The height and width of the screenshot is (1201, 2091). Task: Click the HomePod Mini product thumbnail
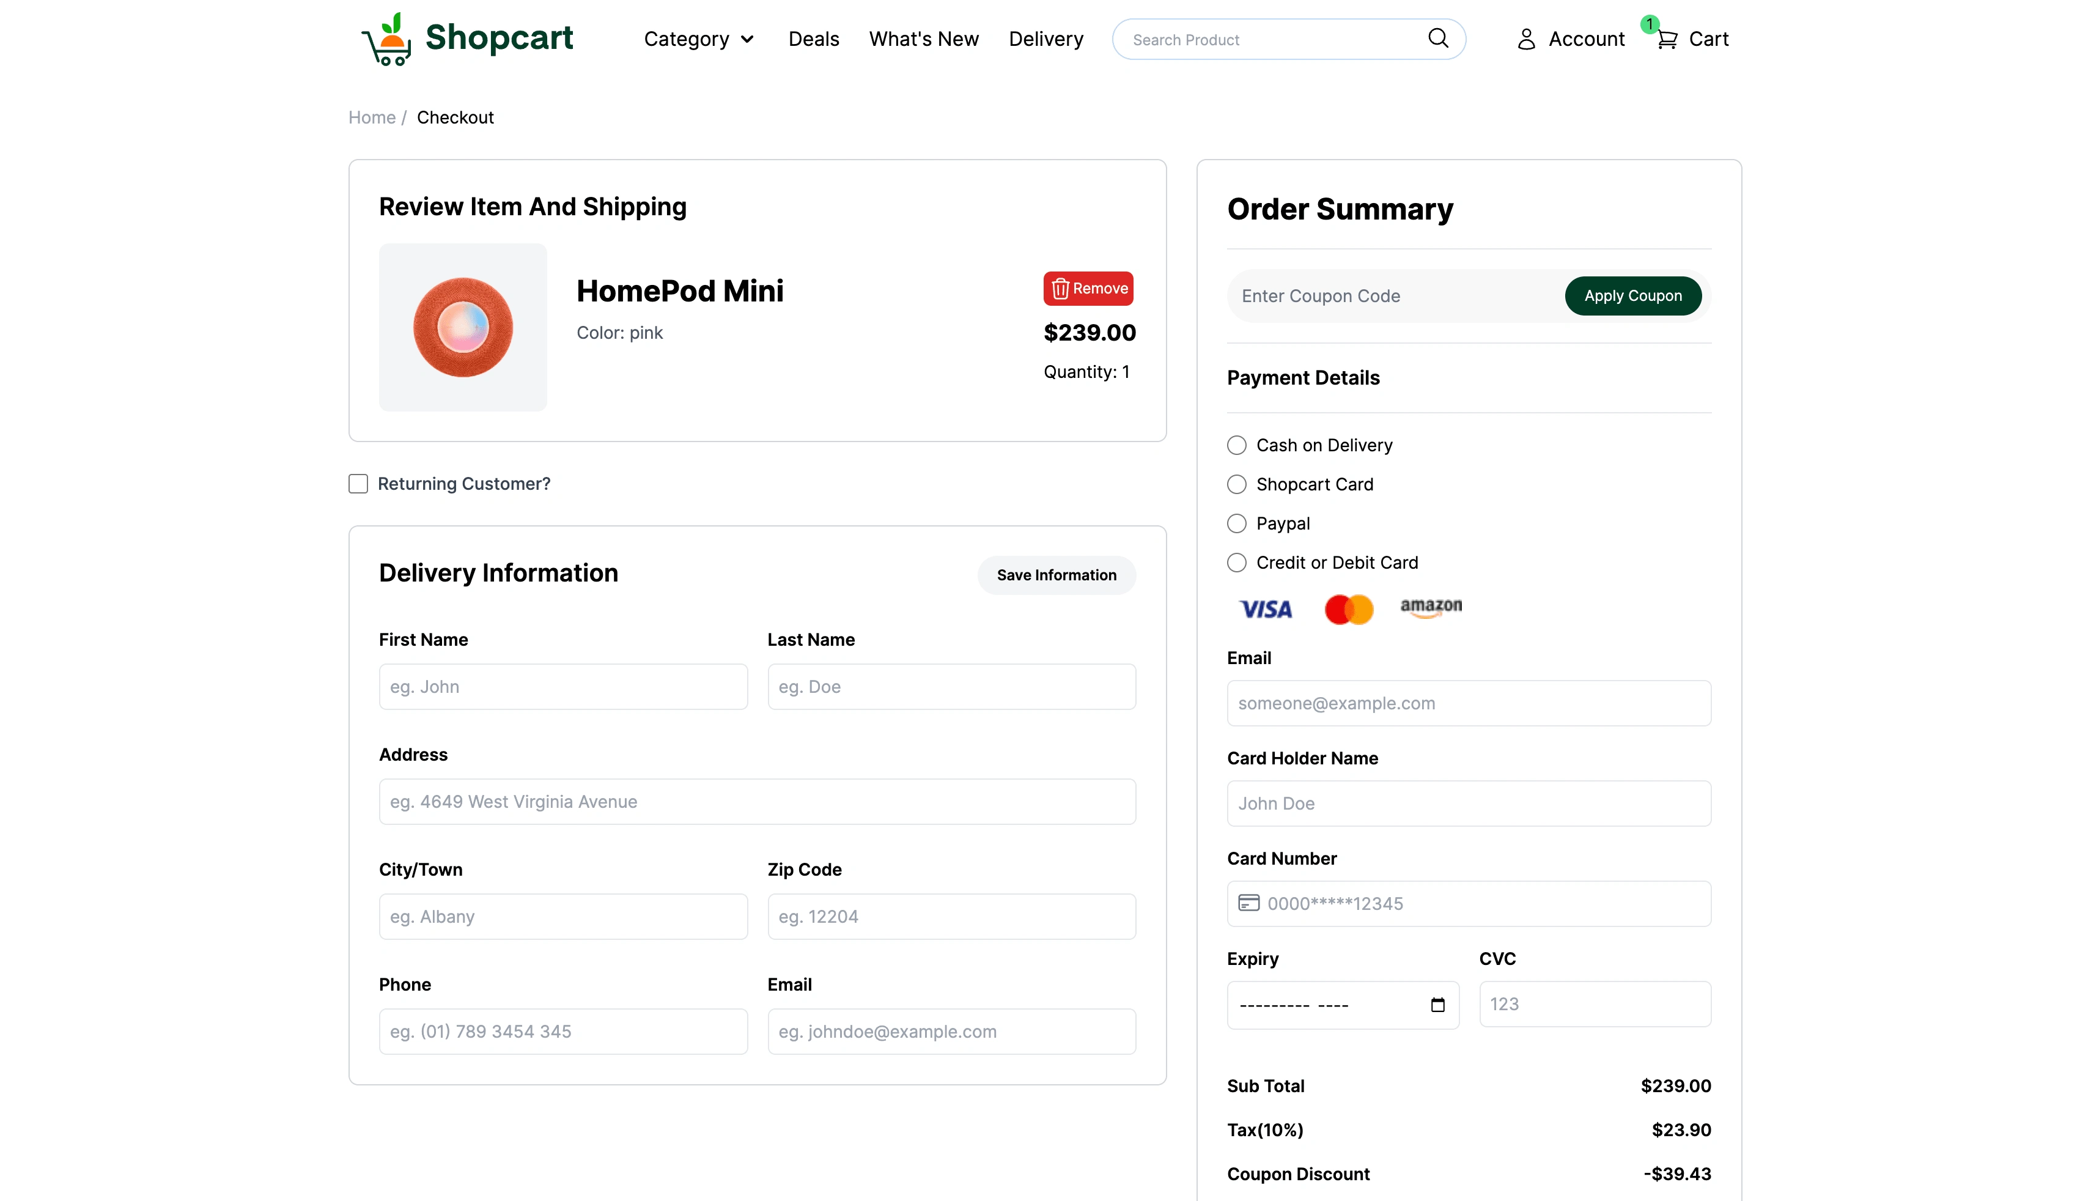pos(463,327)
